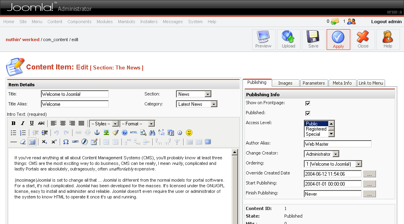Open the Section dropdown showing News
Viewport: 404px width, 224px height.
194,94
